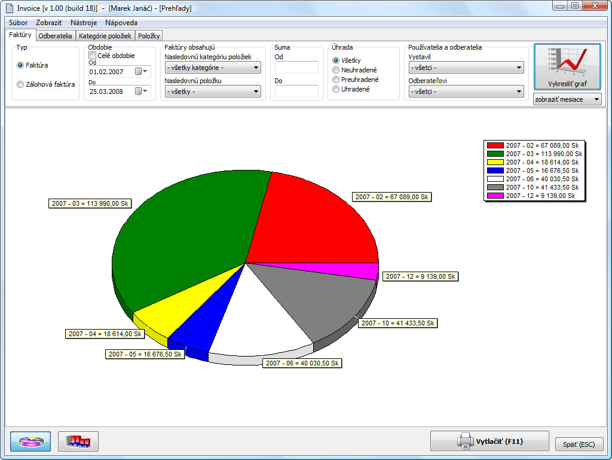Click white legend swatch for 2007 - 06
This screenshot has width=612, height=460.
pos(495,179)
